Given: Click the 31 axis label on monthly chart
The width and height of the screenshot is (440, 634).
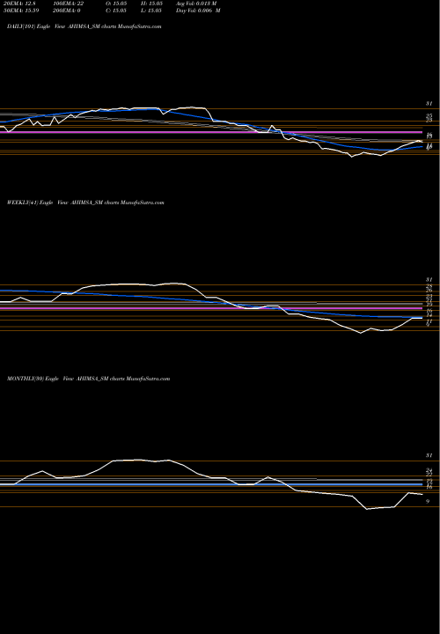Looking at the screenshot, I should (429, 455).
